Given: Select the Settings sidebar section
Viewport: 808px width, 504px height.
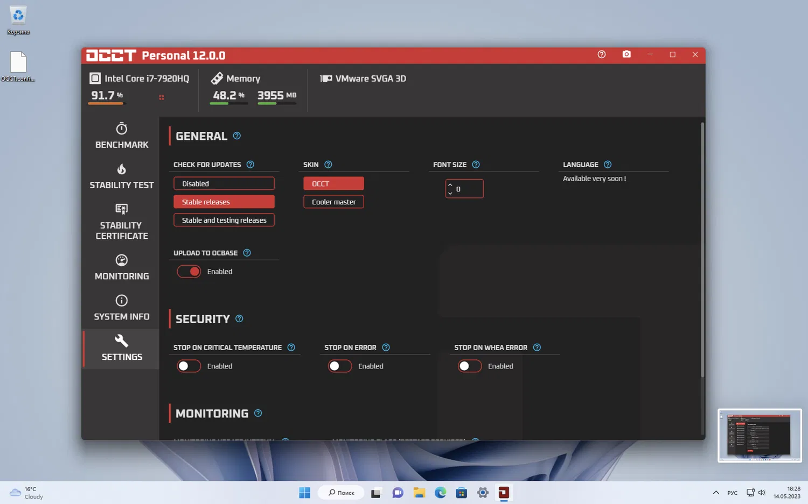Looking at the screenshot, I should pos(122,348).
